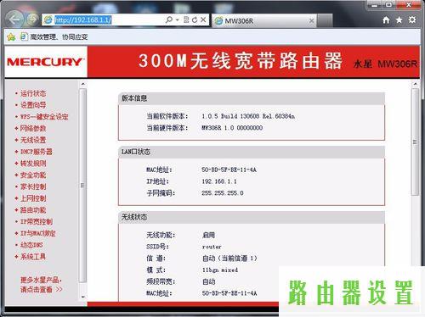Expand 转发规则 in the sidebar
Screen dimensions: 425x317
[x=33, y=164]
